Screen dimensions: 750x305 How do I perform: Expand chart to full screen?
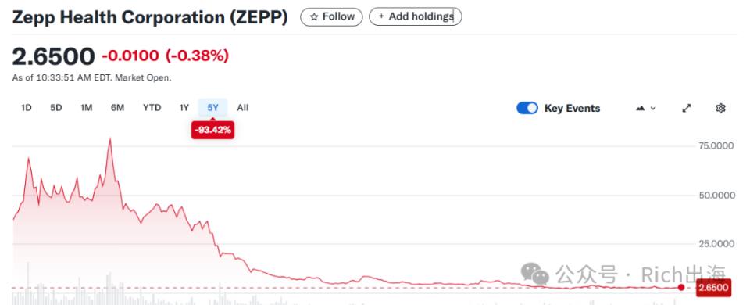tap(687, 108)
